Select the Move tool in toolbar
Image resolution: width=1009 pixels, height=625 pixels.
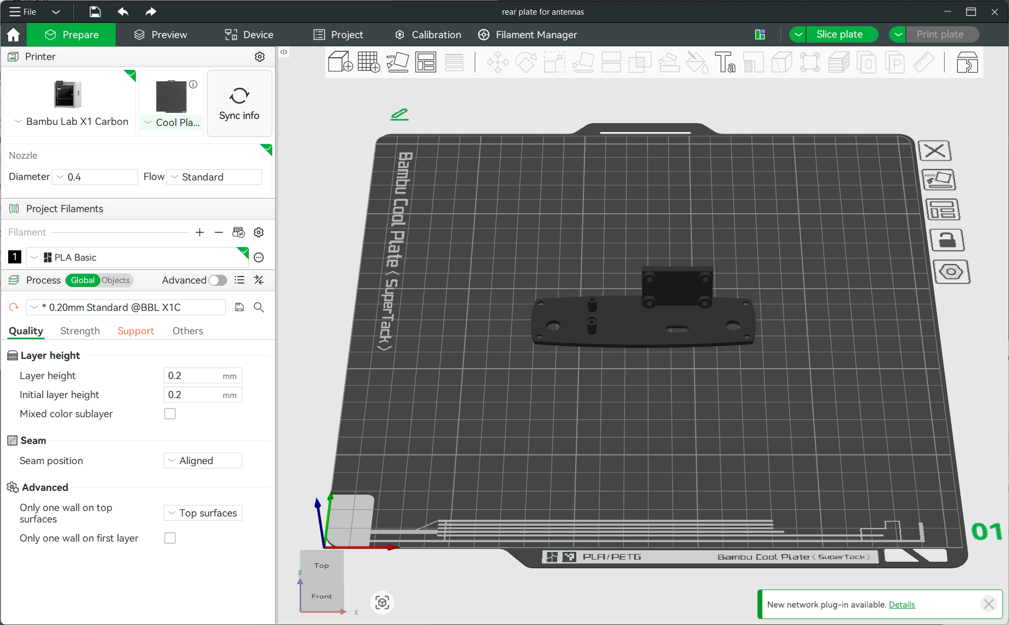(497, 62)
